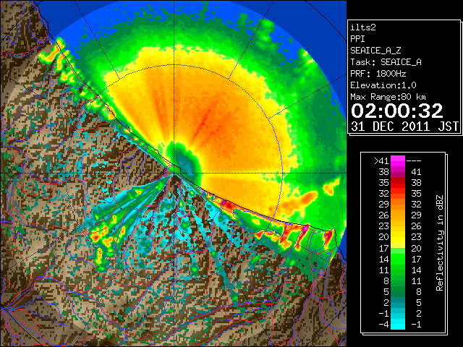
Task: Select the 'PRF: 1800Hz' text
Action: pyautogui.click(x=378, y=74)
